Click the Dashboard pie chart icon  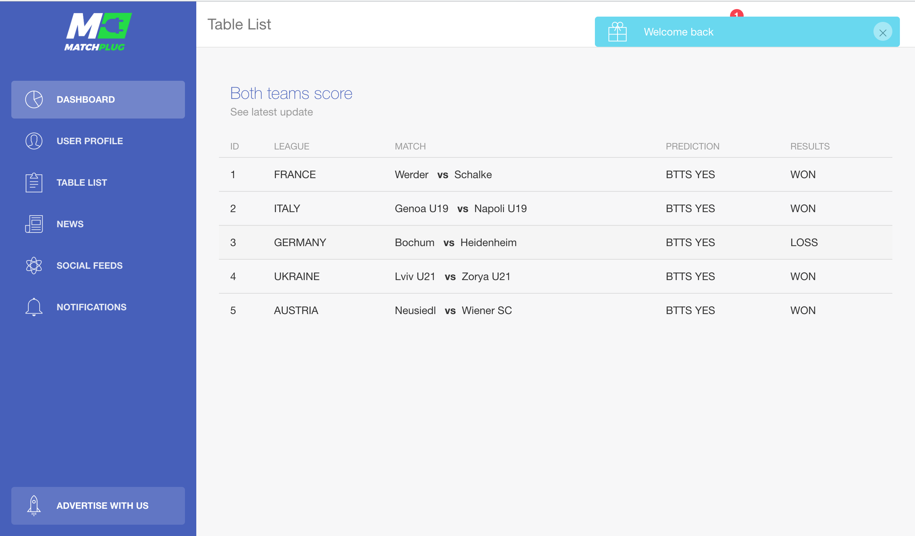coord(34,100)
